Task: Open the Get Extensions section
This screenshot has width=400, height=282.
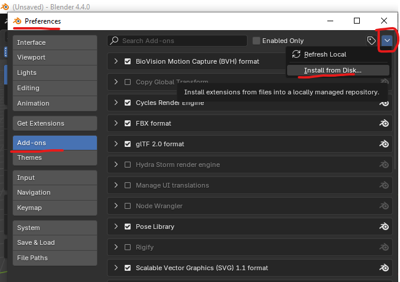Action: click(x=54, y=123)
